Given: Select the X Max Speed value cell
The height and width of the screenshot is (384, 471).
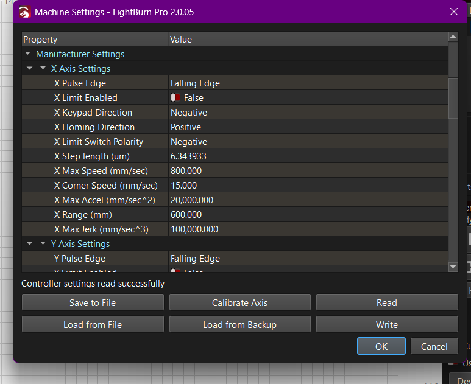Looking at the screenshot, I should coord(308,171).
